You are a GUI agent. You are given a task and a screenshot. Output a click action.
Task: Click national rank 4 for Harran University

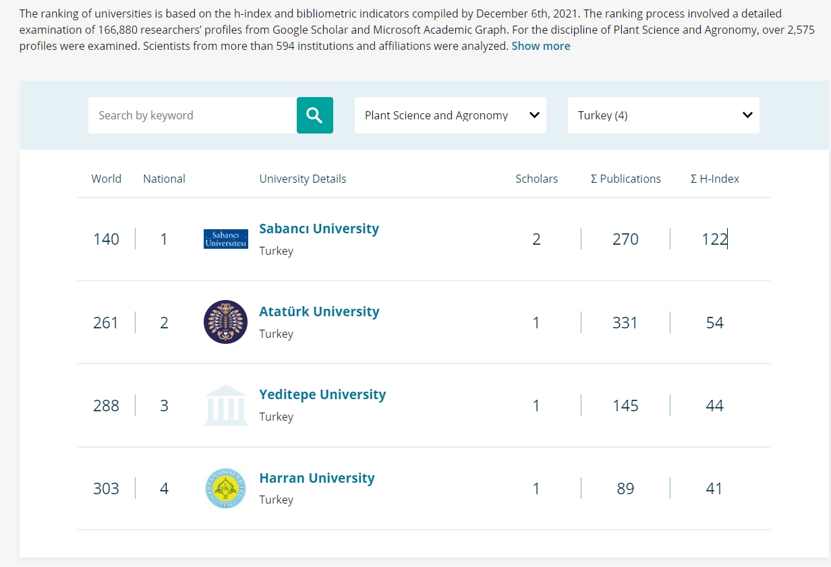click(164, 489)
